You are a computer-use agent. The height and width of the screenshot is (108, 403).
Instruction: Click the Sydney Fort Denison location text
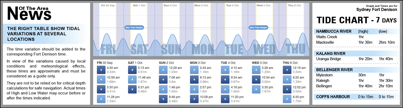(376, 10)
